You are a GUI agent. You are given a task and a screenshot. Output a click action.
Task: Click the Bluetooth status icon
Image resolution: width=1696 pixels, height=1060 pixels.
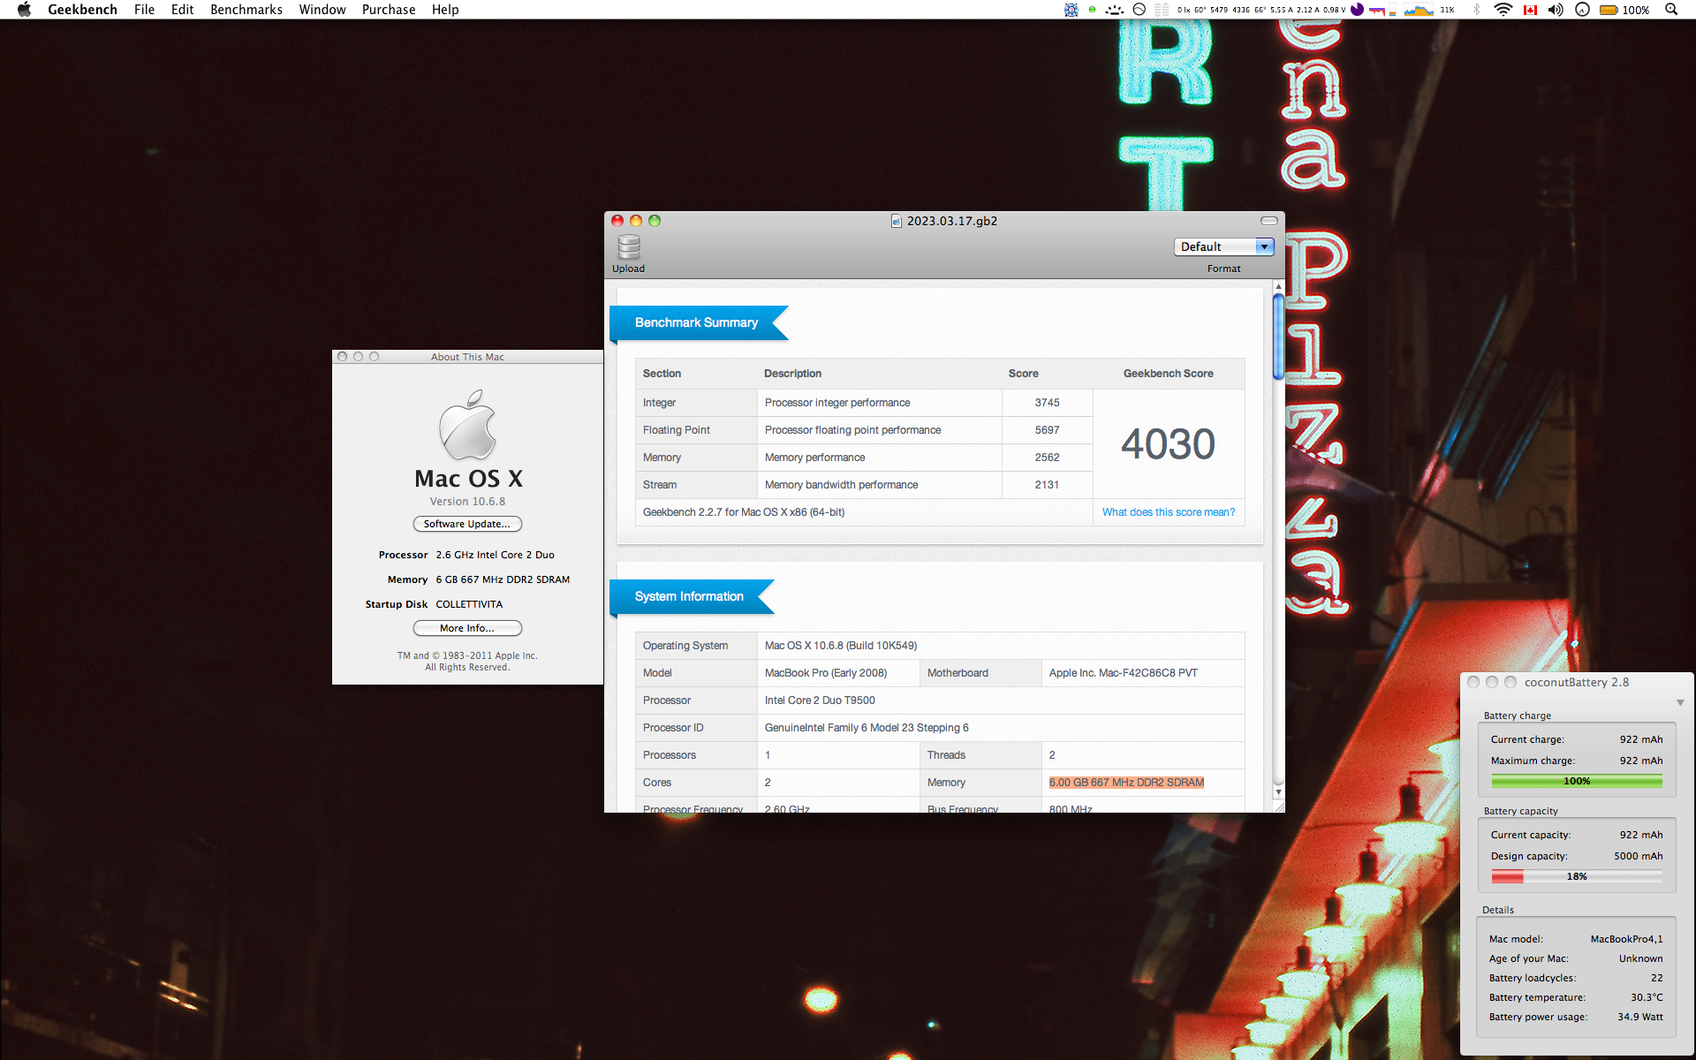tap(1476, 10)
